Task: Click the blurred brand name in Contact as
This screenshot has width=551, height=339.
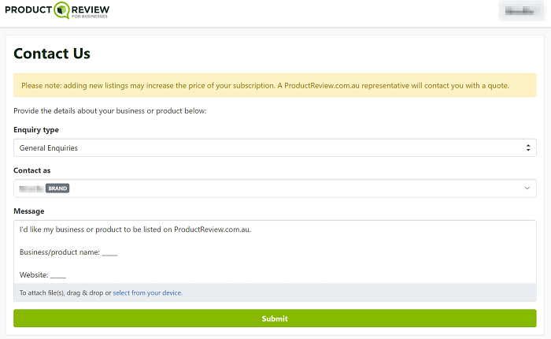Action: 31,188
